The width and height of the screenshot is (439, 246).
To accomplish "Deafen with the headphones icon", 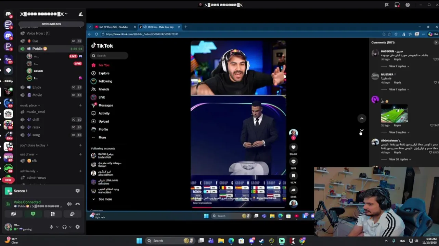I will [x=64, y=227].
